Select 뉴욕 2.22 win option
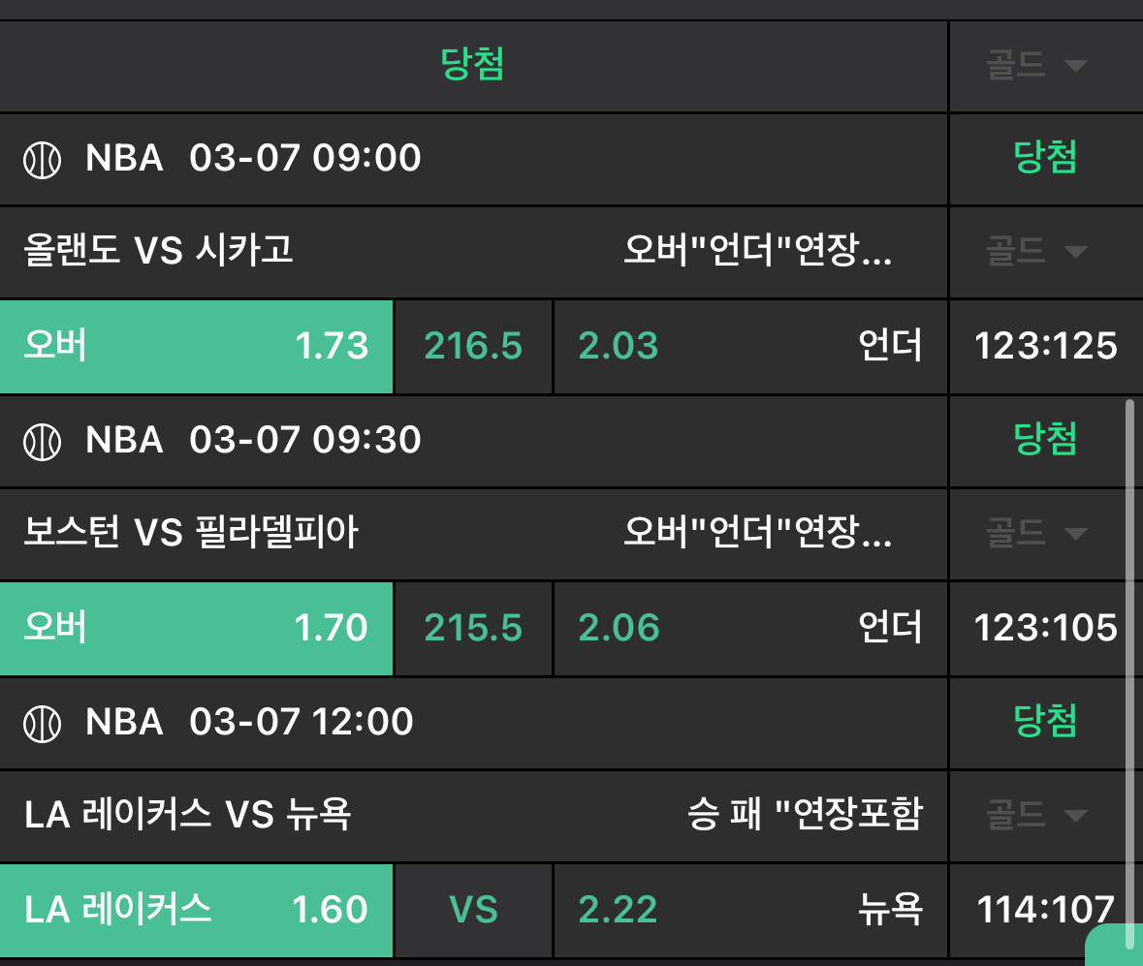Screen dimensions: 1143x966 click(749, 910)
